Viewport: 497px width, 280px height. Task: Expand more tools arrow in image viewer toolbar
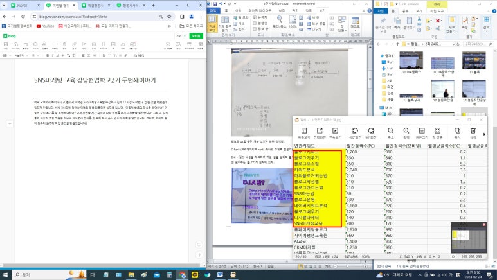click(x=484, y=134)
